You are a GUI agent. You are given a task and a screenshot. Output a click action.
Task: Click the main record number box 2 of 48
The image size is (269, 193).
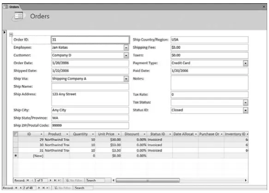(30, 188)
